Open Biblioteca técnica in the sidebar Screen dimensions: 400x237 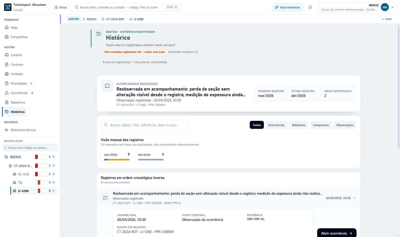coord(20,130)
